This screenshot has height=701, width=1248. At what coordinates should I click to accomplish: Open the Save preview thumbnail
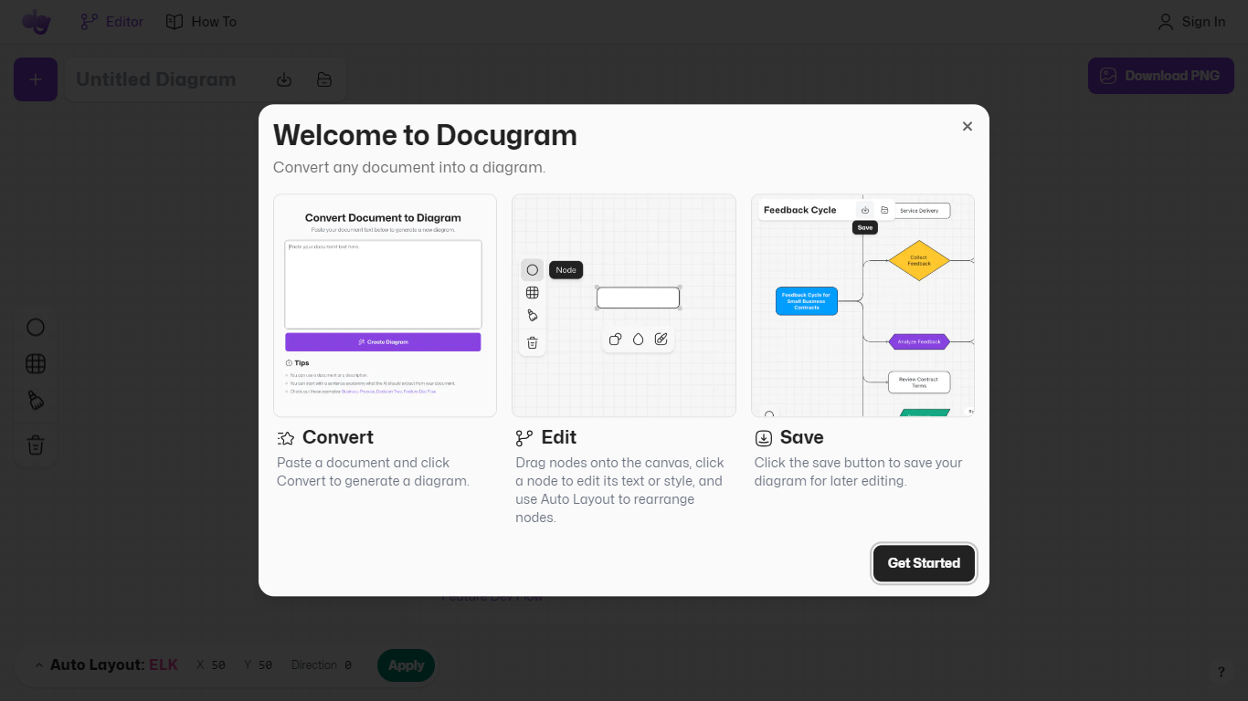[x=862, y=306]
